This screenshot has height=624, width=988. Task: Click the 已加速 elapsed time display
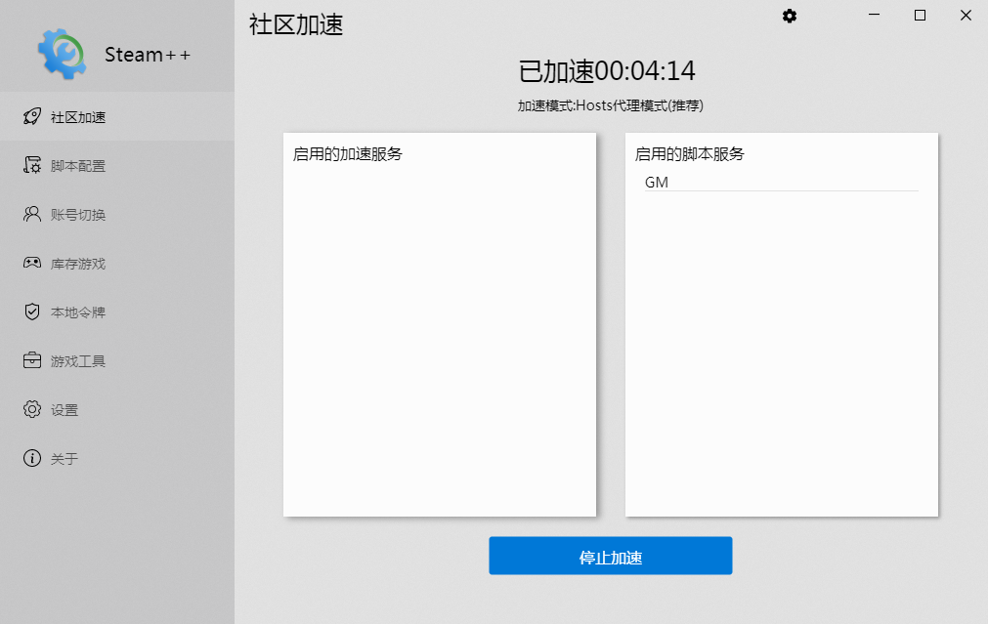(x=610, y=70)
